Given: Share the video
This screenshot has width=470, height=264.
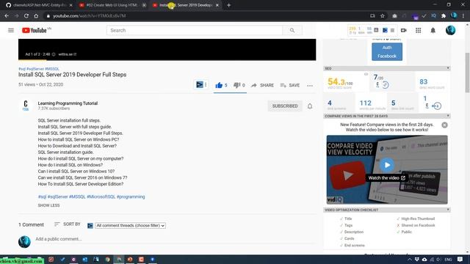Looking at the screenshot, I should pos(262,85).
